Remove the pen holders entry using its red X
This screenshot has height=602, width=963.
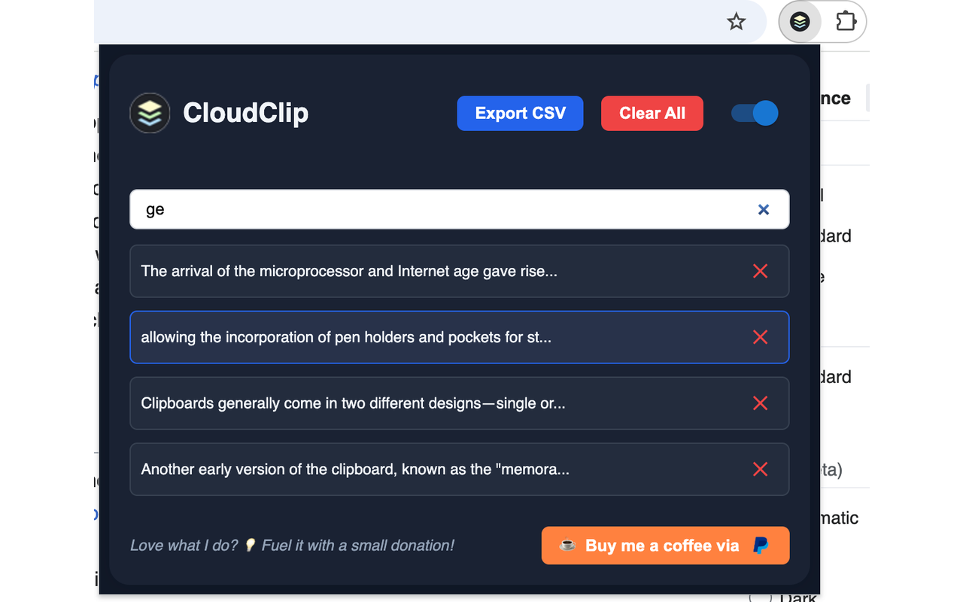coord(760,337)
